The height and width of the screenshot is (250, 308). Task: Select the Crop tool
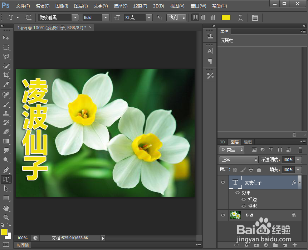pyautogui.click(x=6, y=75)
